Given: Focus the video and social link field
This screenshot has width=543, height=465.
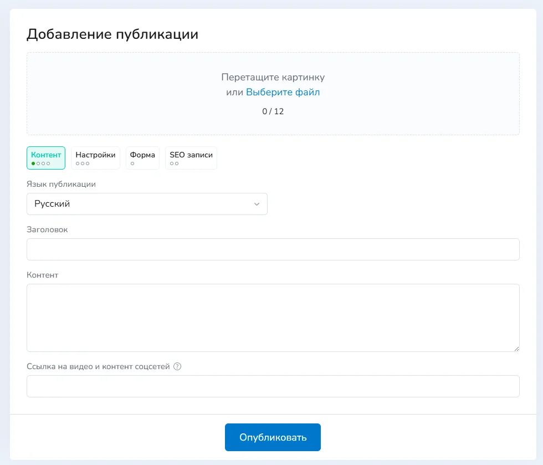Looking at the screenshot, I should [273, 386].
